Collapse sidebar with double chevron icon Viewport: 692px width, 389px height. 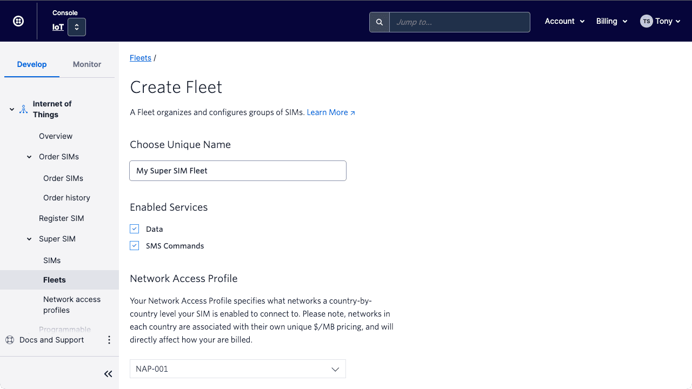108,374
